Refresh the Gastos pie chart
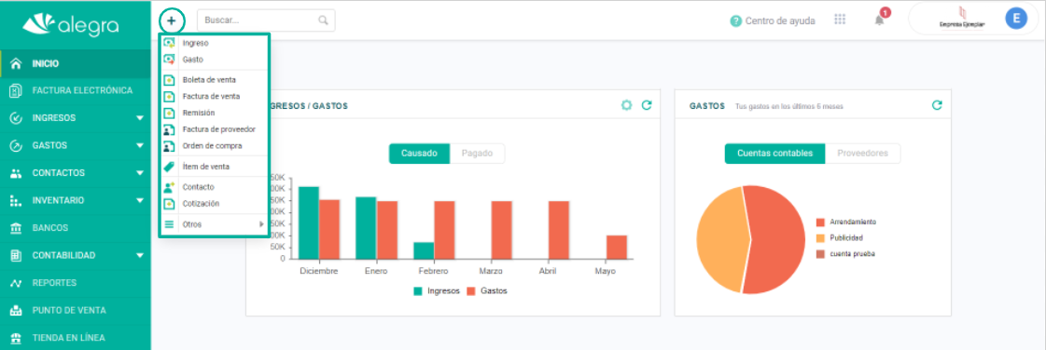 point(937,105)
